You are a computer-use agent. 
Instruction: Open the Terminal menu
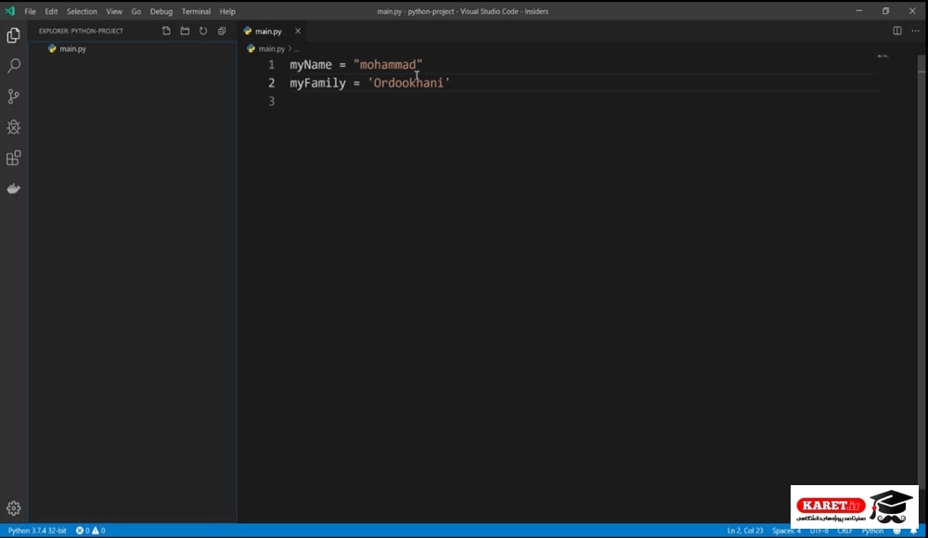tap(196, 11)
